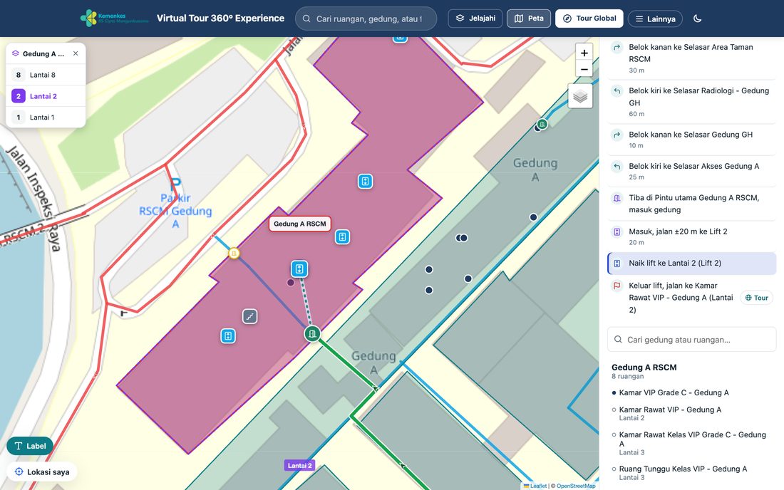Click the Tour button beside Kamar Rawat VIP step
This screenshot has width=784, height=490.
click(x=756, y=298)
